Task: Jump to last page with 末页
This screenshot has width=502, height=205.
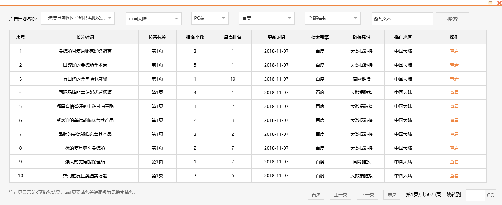Action: pos(392,195)
